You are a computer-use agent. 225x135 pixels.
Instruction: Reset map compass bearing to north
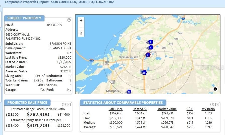(x=81, y=33)
